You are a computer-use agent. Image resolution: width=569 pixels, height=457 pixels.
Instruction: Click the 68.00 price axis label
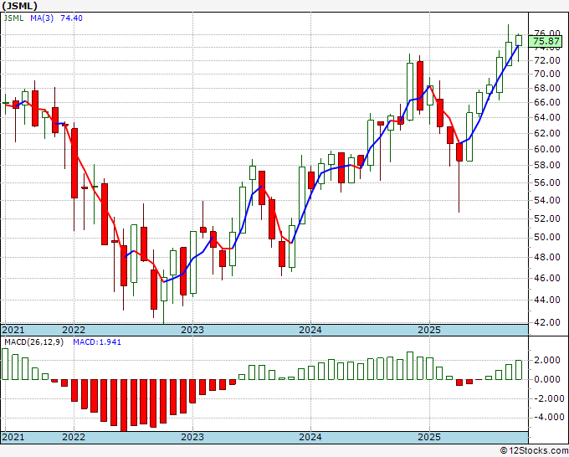pos(549,88)
